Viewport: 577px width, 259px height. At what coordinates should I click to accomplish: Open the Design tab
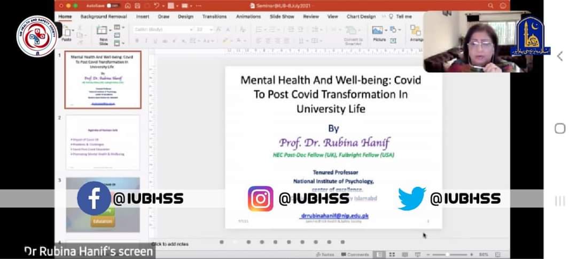point(185,17)
